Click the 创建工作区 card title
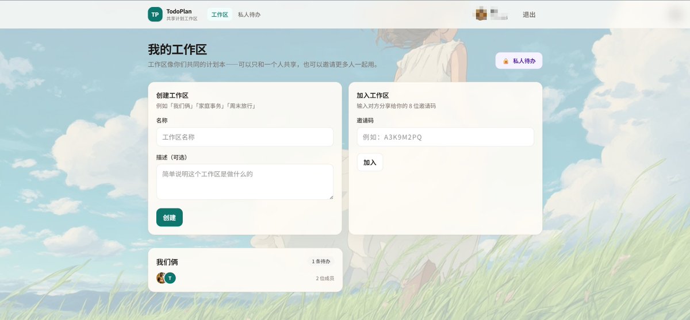The image size is (690, 320). click(x=172, y=95)
